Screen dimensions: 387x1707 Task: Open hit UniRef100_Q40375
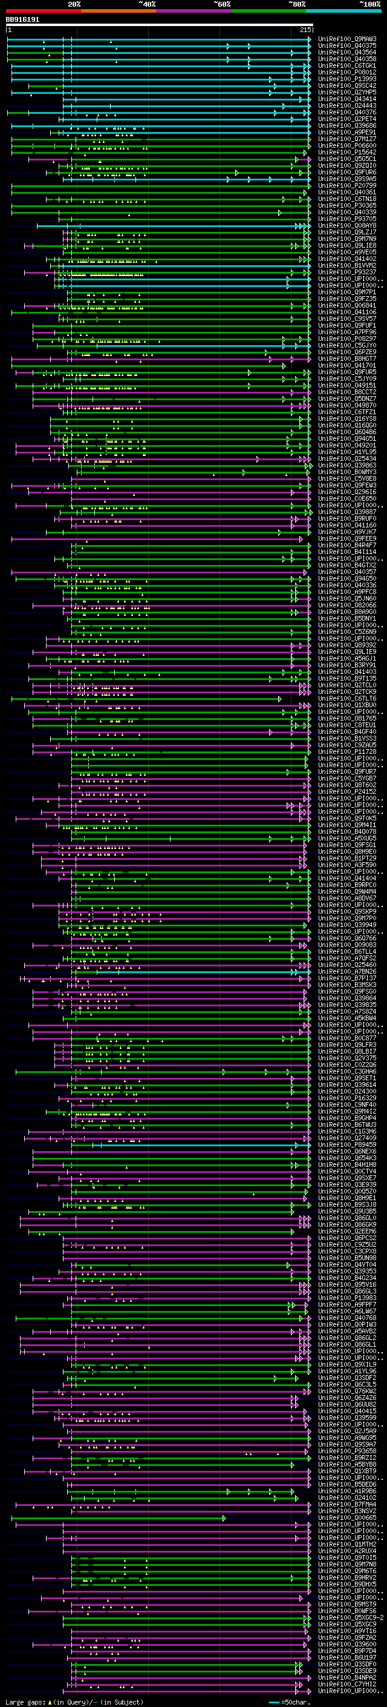pyautogui.click(x=347, y=46)
